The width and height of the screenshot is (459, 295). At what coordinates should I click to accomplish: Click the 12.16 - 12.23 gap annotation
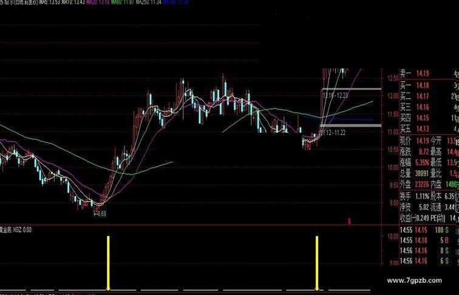335,96
